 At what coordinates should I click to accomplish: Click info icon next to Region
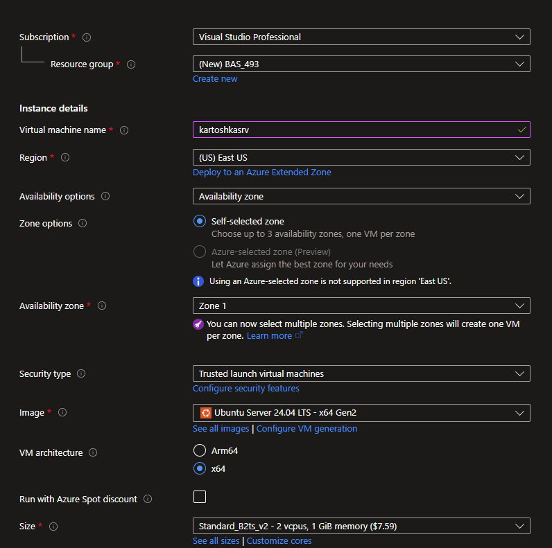(x=65, y=157)
